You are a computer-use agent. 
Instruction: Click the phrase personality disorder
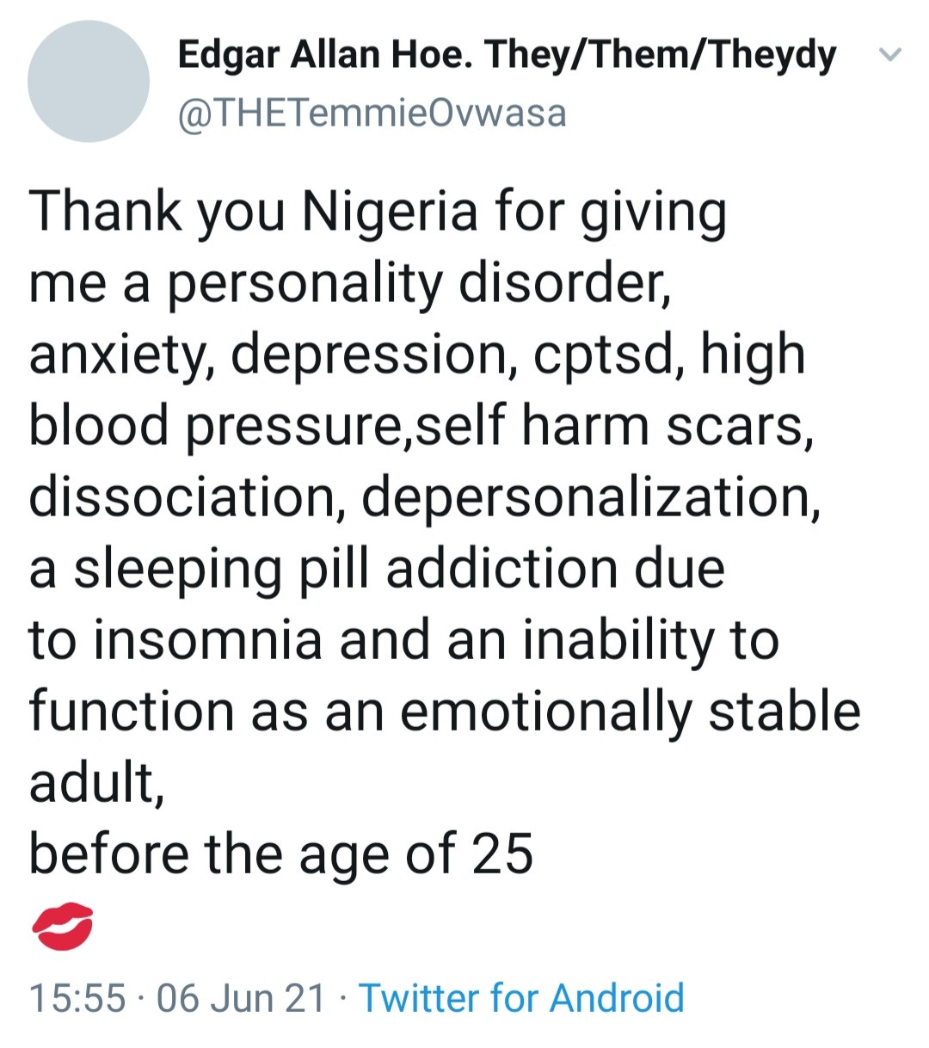click(418, 283)
